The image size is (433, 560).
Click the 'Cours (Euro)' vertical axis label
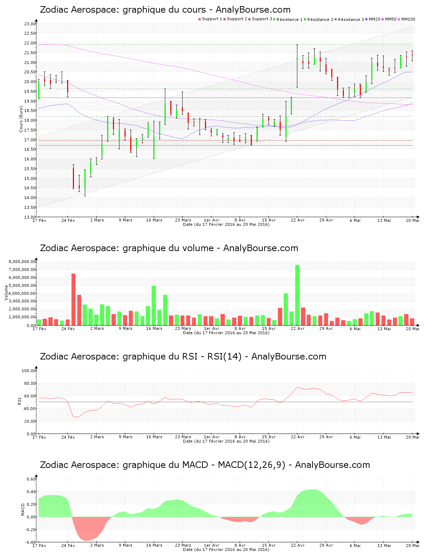click(21, 119)
